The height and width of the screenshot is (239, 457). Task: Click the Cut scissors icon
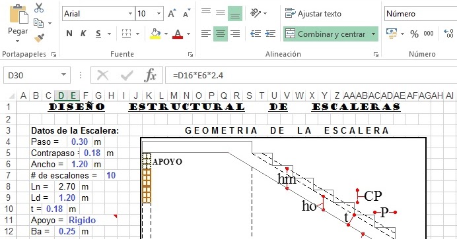39,8
